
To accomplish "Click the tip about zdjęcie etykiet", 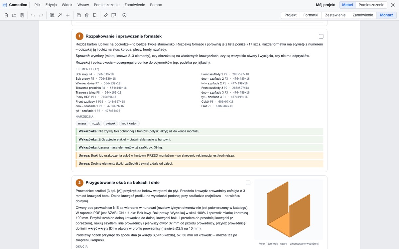I will [x=199, y=139].
